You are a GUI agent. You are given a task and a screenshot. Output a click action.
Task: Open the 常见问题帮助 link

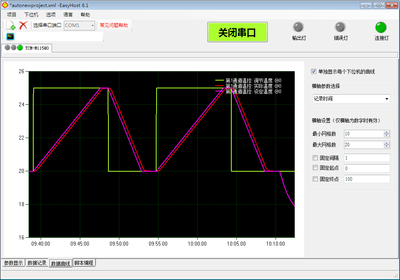click(114, 25)
